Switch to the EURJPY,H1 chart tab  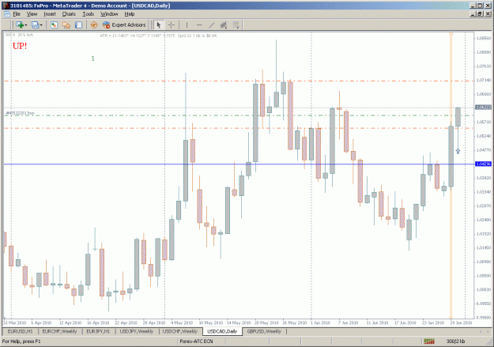(x=98, y=331)
